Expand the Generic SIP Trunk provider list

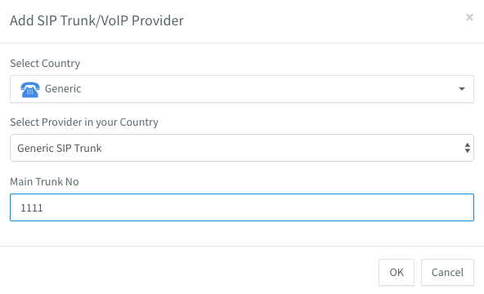tap(242, 148)
